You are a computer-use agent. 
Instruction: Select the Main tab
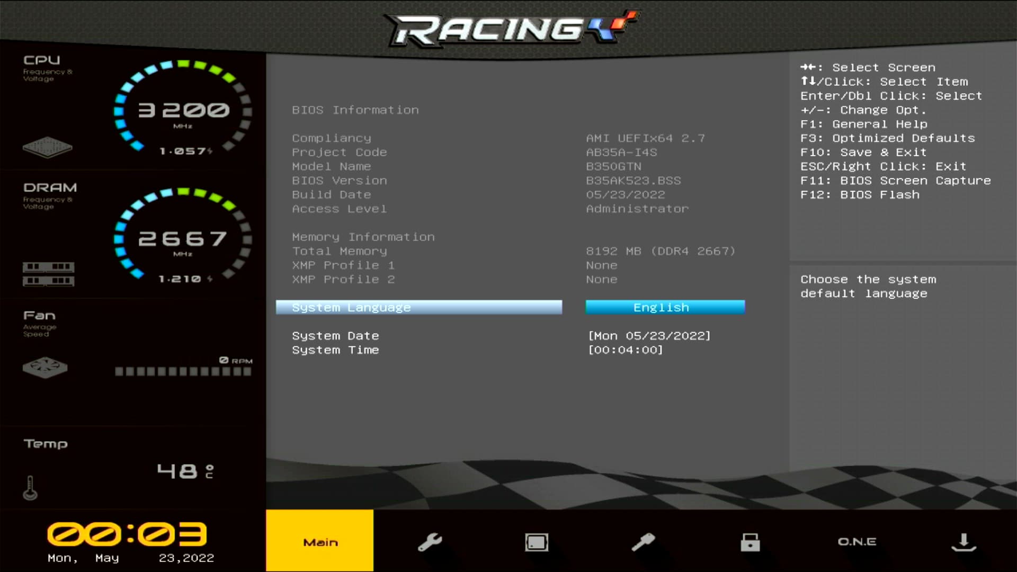coord(320,541)
